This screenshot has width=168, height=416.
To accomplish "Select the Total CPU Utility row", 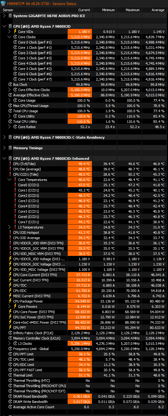I will pos(84,122).
